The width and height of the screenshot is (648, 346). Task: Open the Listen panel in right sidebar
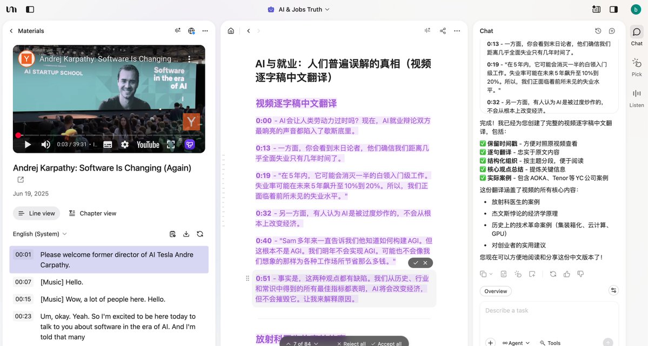(637, 98)
